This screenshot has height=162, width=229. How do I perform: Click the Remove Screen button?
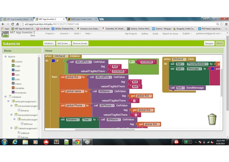(x=80, y=43)
